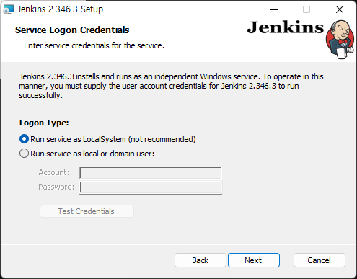Click the Password input field
The width and height of the screenshot is (357, 279).
point(151,187)
